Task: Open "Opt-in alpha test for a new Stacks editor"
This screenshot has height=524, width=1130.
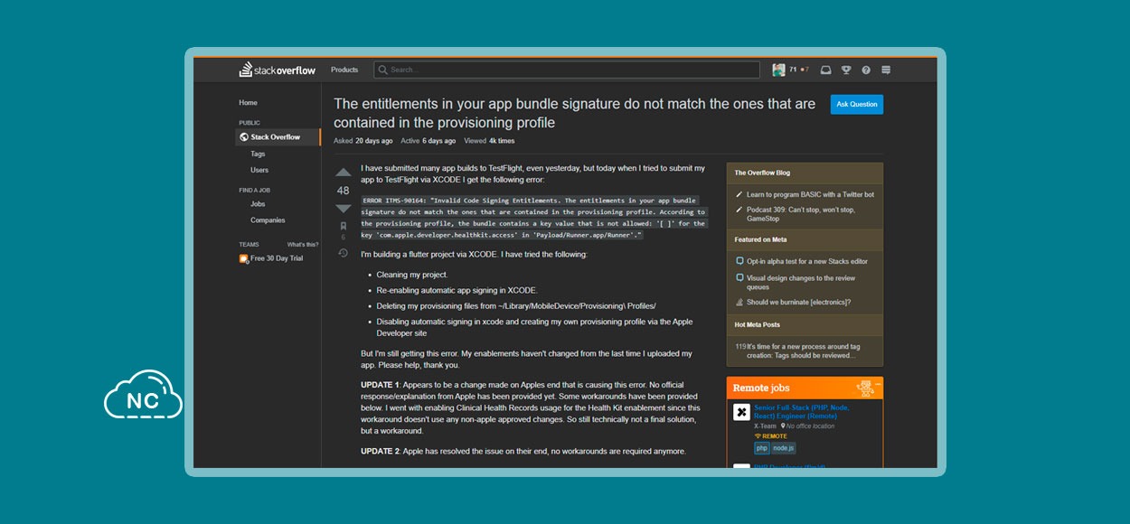Action: click(807, 261)
